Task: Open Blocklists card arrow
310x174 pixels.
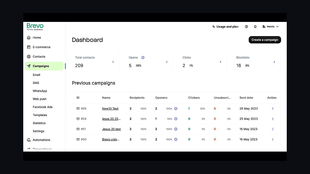Action: [274, 62]
